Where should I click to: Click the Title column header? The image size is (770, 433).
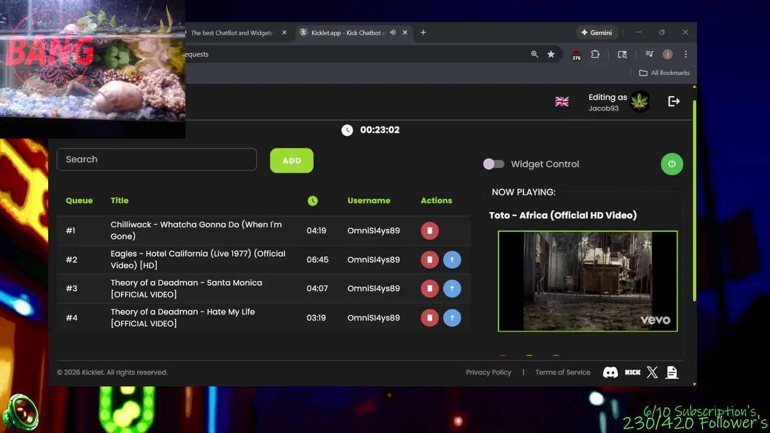tap(120, 200)
